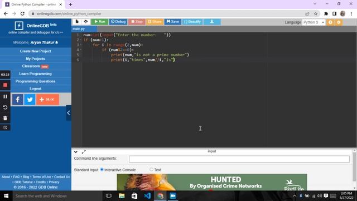Click the Twitter share icon
Image resolution: width=357 pixels, height=201 pixels.
[30, 99]
